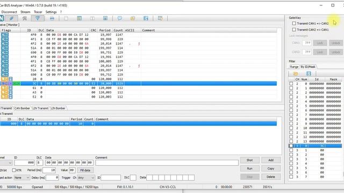The image size is (344, 193).
Task: Enable Transmit CAN1 => CAN2 checkbox
Action: 294,23
